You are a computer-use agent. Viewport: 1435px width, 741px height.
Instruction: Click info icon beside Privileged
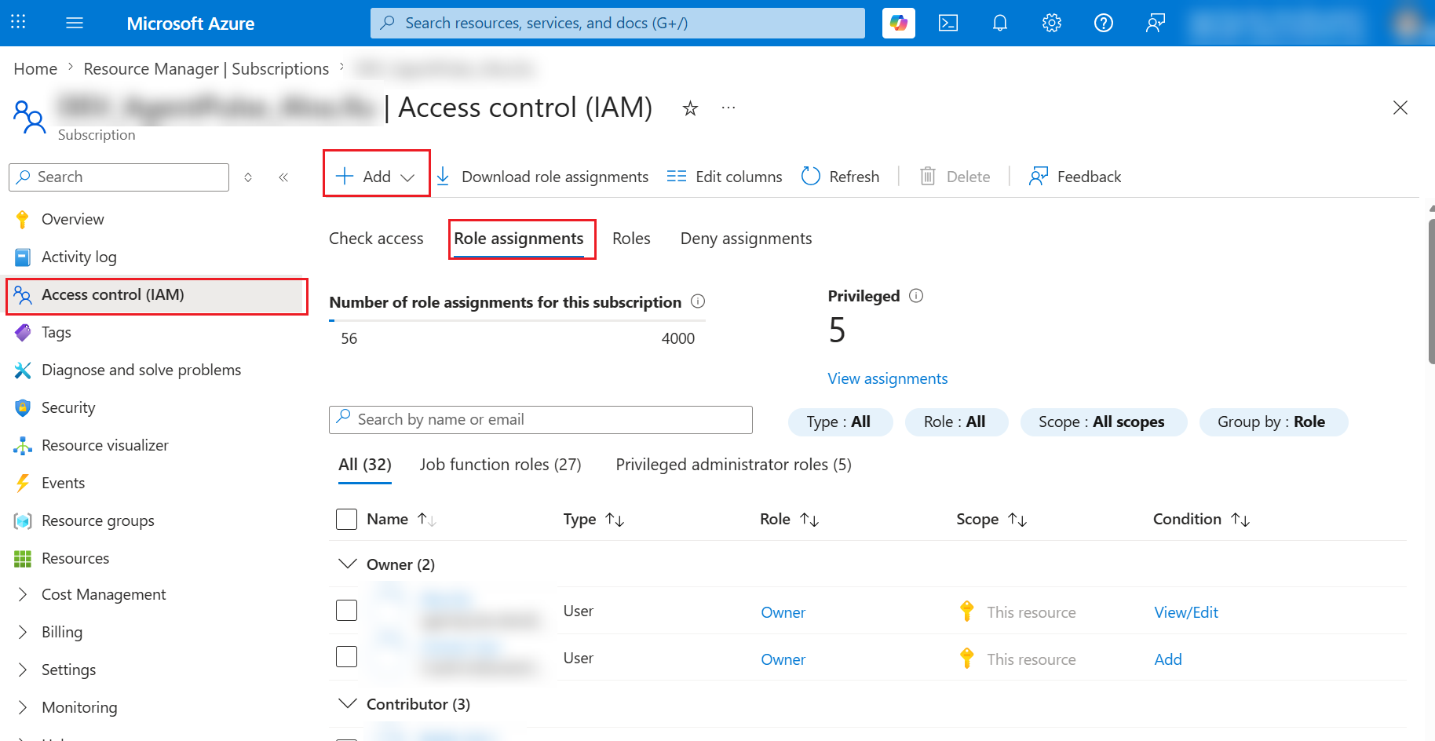[x=916, y=296]
